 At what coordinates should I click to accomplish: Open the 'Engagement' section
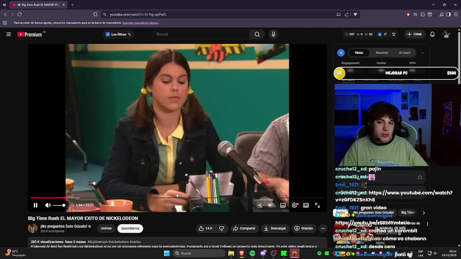(350, 63)
